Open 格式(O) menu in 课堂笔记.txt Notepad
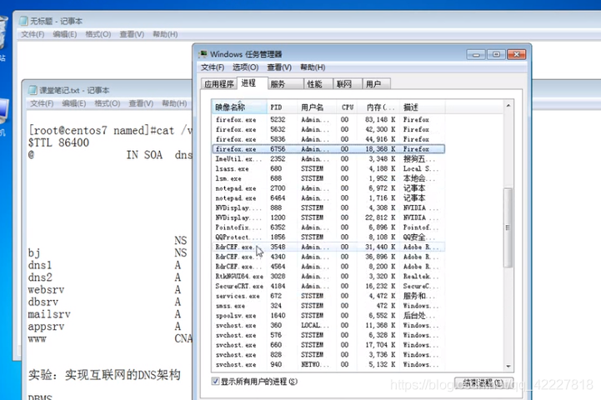Screen dimensions: 601x400 click(x=108, y=103)
